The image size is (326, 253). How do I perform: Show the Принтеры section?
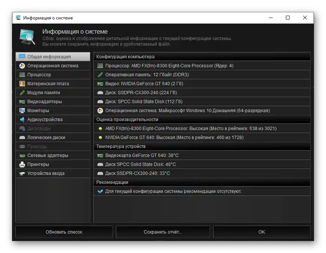[x=53, y=164]
